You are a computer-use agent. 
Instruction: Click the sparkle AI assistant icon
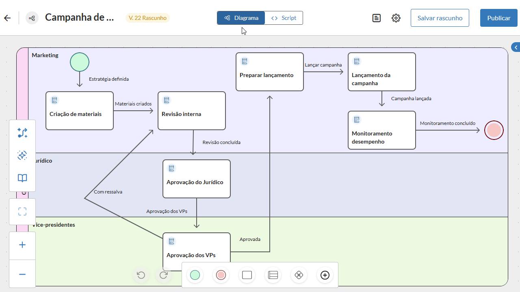22,155
